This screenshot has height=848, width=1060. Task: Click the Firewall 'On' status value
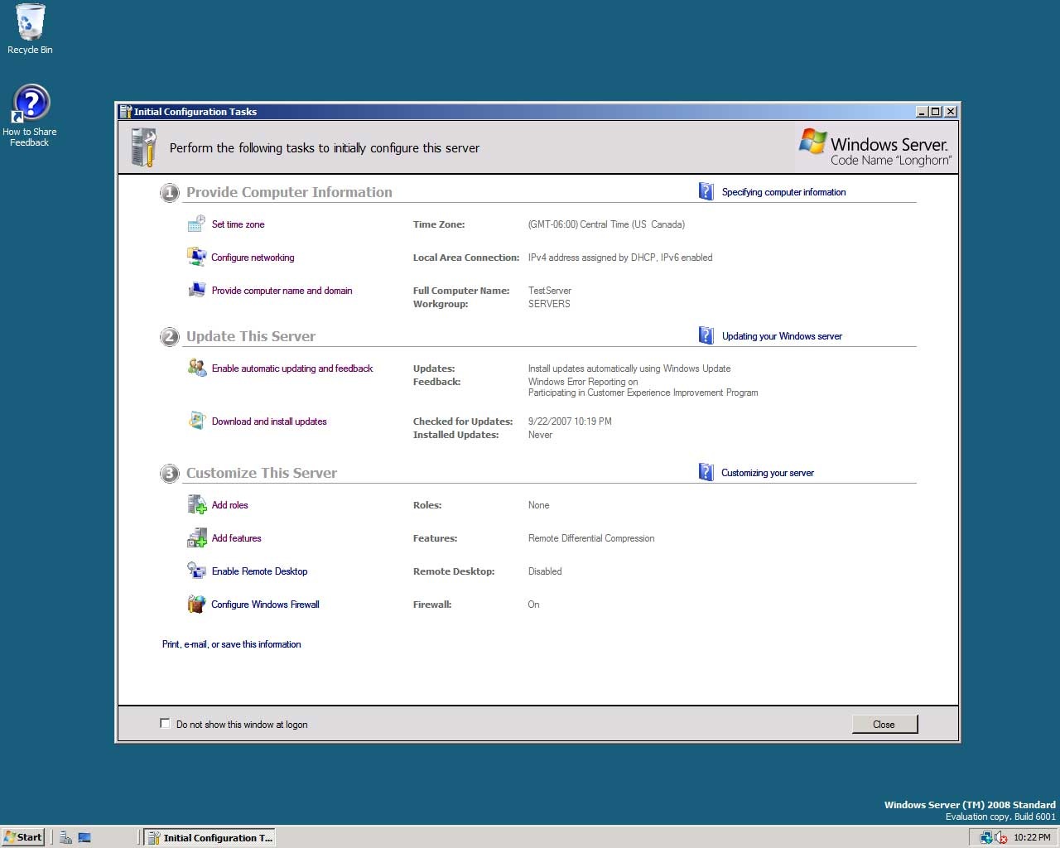(533, 605)
